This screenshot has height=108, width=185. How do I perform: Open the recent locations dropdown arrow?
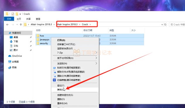tap(17, 24)
